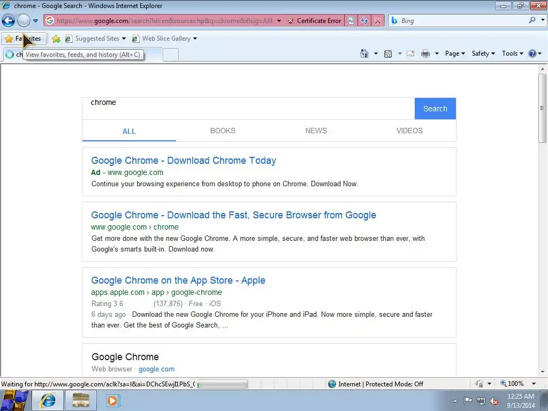
Task: Open the Favorites button
Action: point(24,39)
